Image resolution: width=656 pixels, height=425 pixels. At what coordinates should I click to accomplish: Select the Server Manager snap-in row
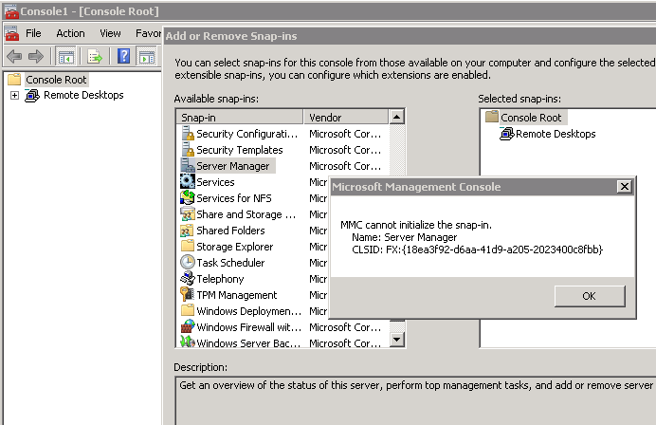pyautogui.click(x=233, y=166)
